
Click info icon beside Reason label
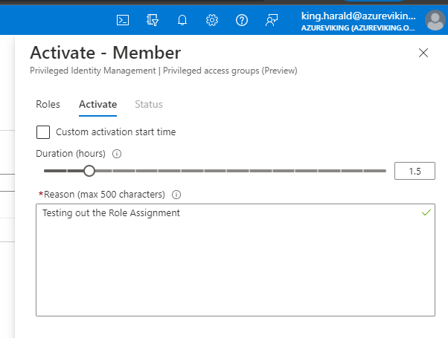coord(176,195)
